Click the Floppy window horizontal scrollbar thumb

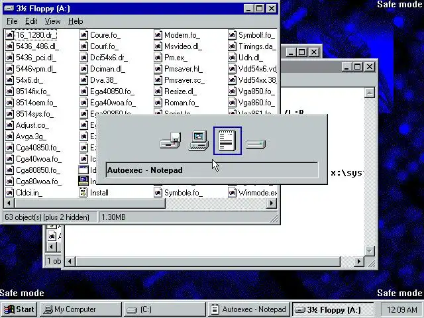pos(89,203)
